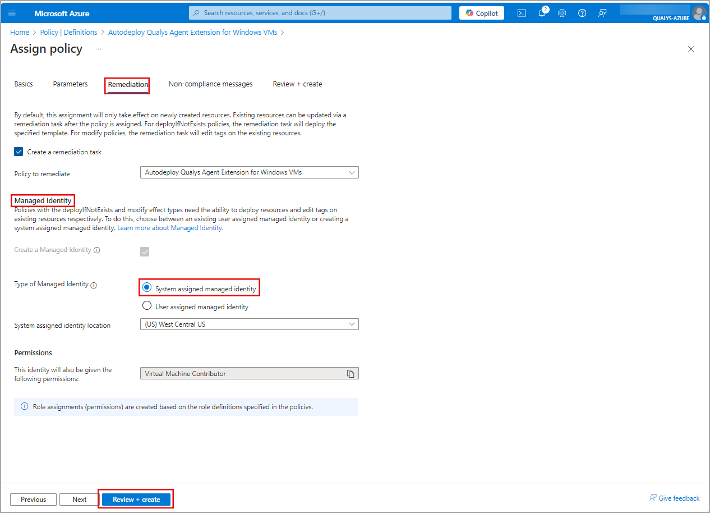Open the notifications bell showing 2 alerts
The height and width of the screenshot is (513, 710).
pos(542,13)
